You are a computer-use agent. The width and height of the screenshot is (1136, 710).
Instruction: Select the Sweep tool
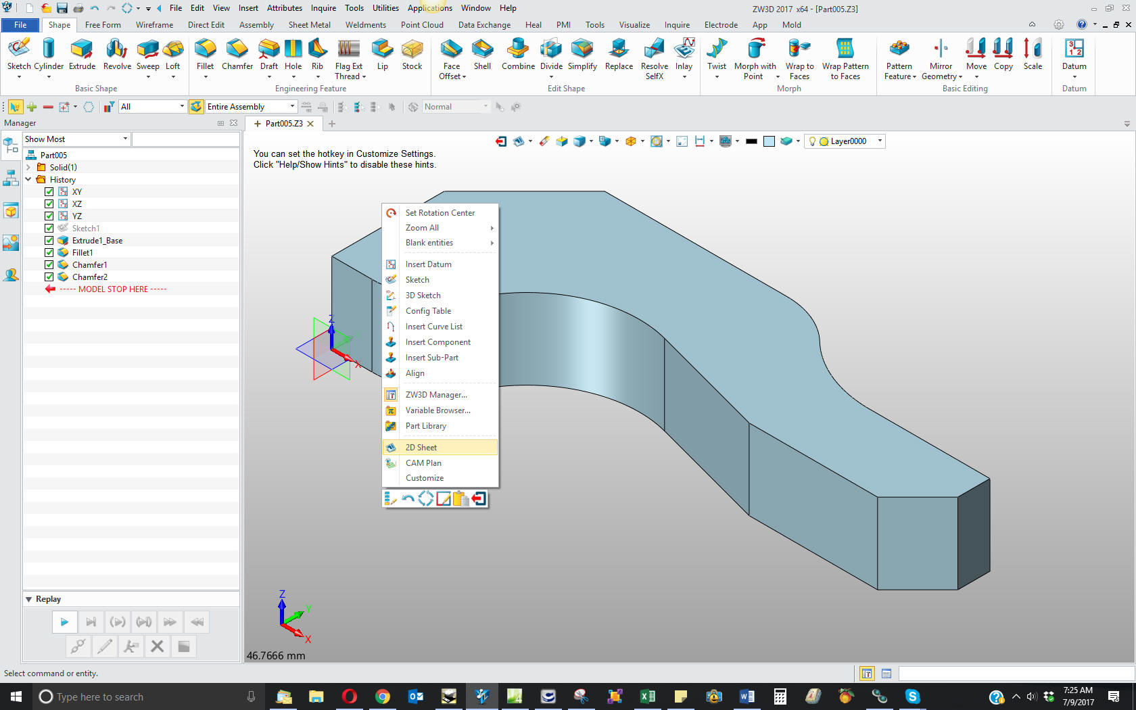pos(147,54)
